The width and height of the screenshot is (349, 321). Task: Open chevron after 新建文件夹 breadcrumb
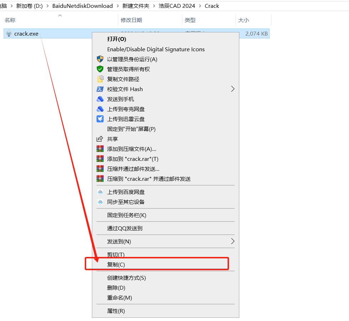pyautogui.click(x=154, y=6)
